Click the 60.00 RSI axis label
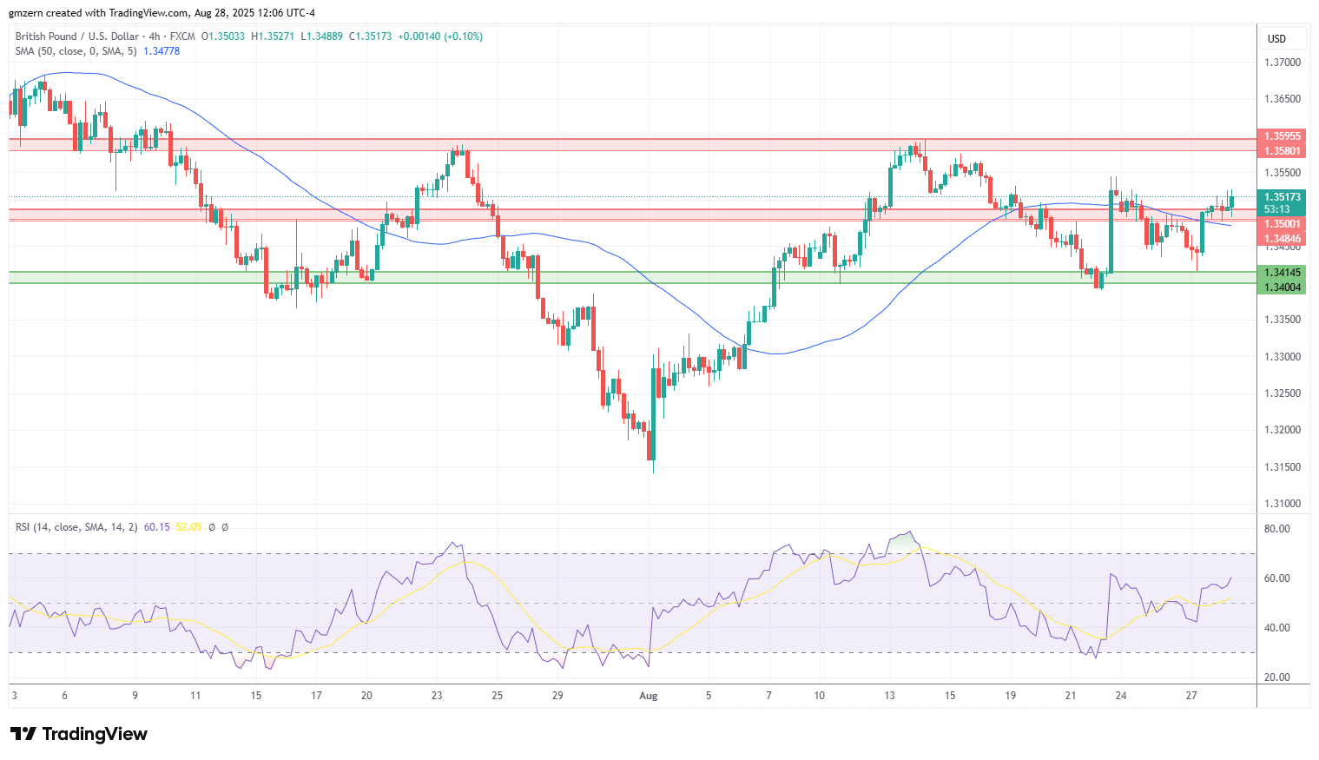 pos(1277,578)
